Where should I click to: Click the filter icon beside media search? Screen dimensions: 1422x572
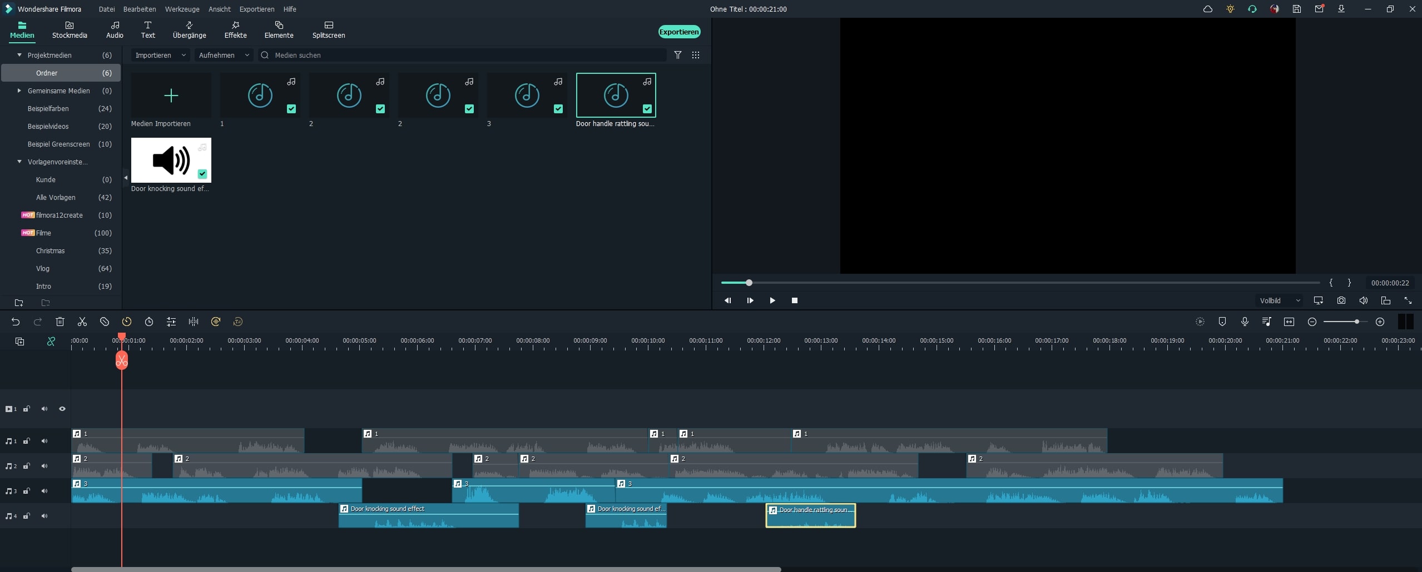[678, 55]
